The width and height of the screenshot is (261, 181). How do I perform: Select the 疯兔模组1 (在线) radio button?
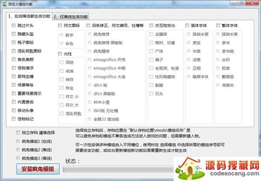18,142
